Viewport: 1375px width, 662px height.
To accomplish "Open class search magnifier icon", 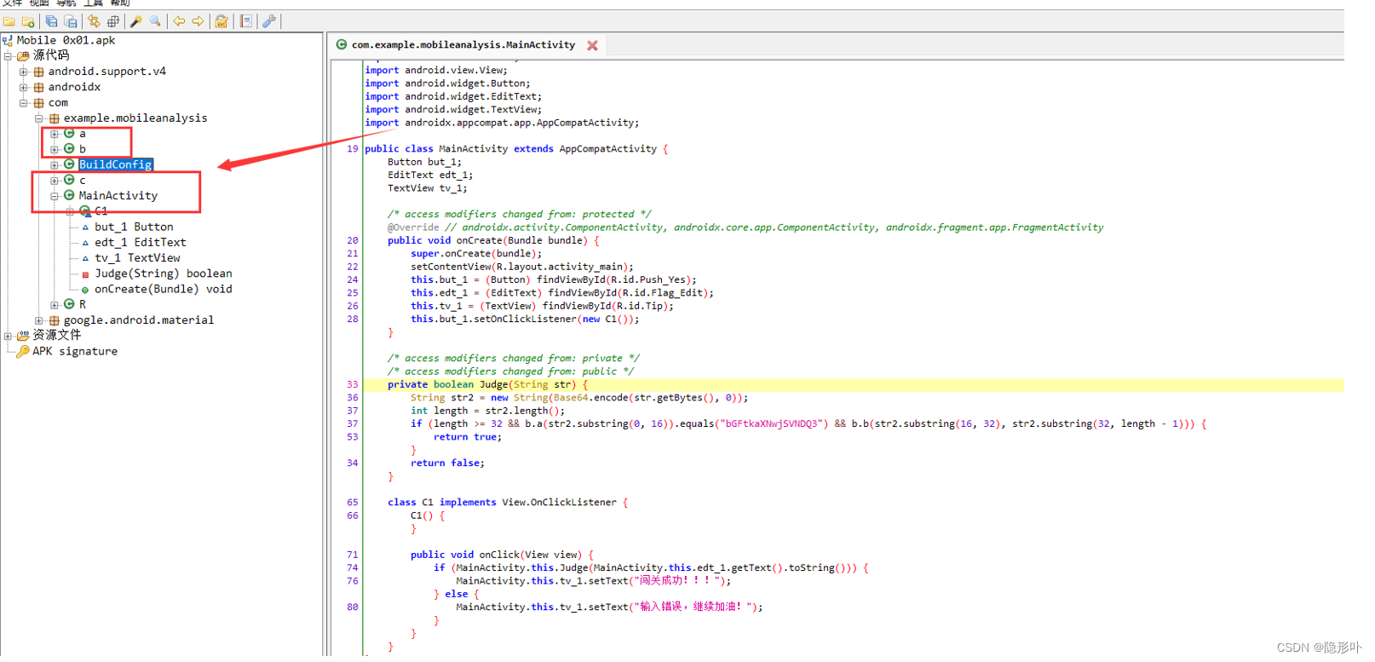I will [x=155, y=21].
